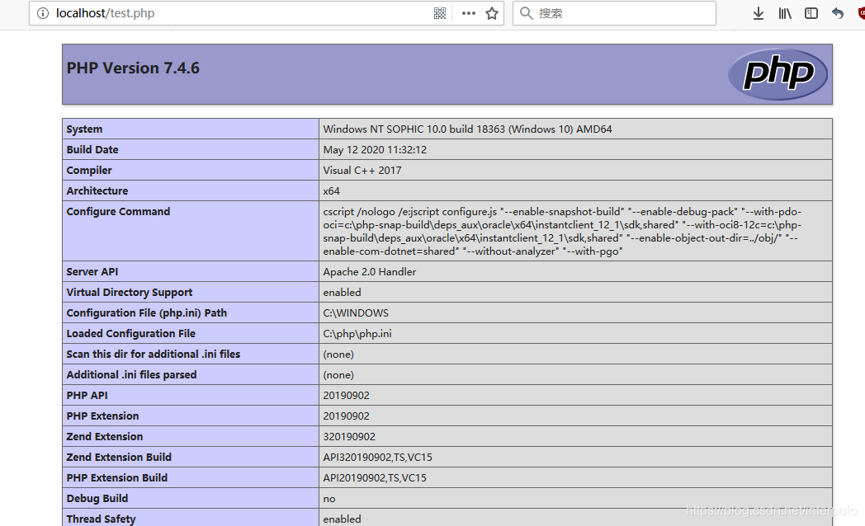Screen dimensions: 865x526
Task: Click enabled value for Thread Safety
Action: pyautogui.click(x=342, y=519)
